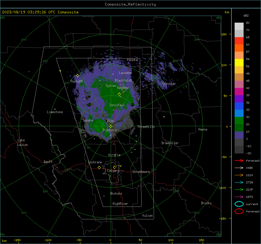Click the Vulcan label
This screenshot has height=244, width=261.
(x=147, y=216)
